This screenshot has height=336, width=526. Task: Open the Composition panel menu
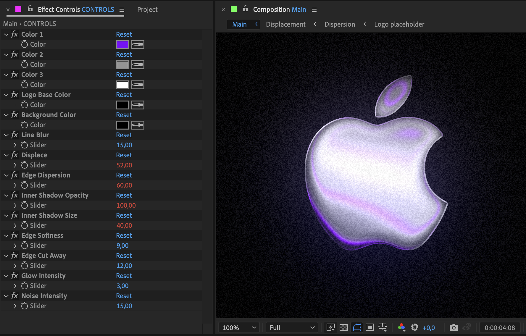click(x=314, y=10)
